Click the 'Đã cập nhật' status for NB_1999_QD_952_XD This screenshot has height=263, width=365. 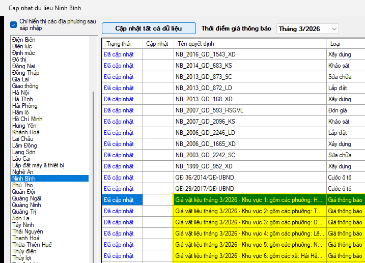click(x=119, y=166)
